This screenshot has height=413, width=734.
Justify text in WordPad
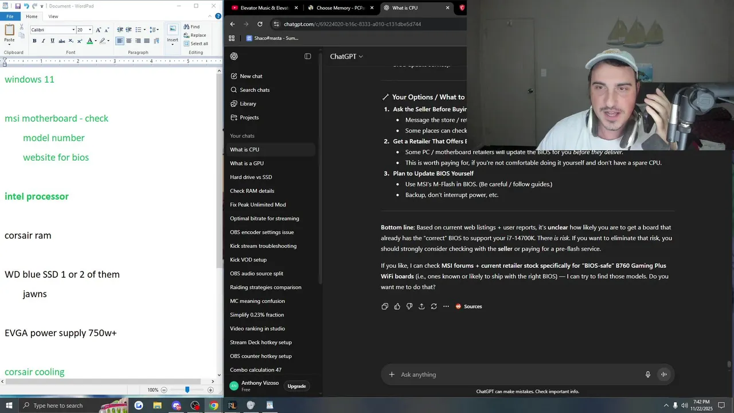[x=147, y=41]
